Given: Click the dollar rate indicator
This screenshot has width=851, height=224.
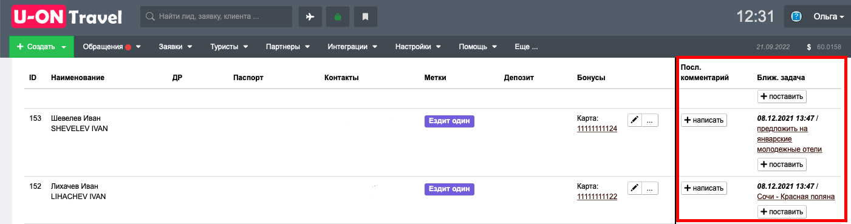Looking at the screenshot, I should coord(824,47).
